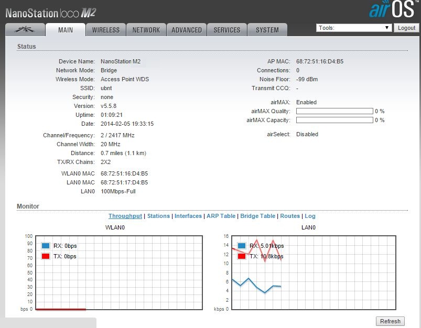The width and height of the screenshot is (421, 328).
Task: Click the WLAN0 blue RX legend swatch
Action: click(45, 246)
